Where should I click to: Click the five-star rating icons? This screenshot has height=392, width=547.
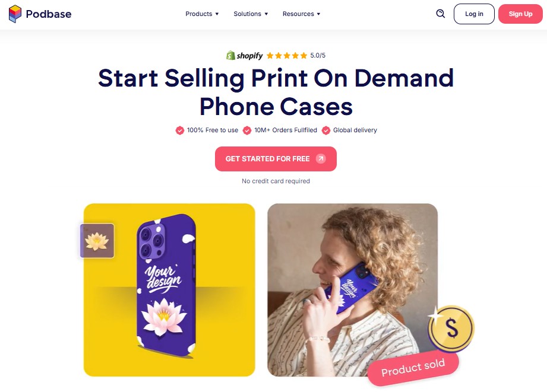click(x=287, y=55)
